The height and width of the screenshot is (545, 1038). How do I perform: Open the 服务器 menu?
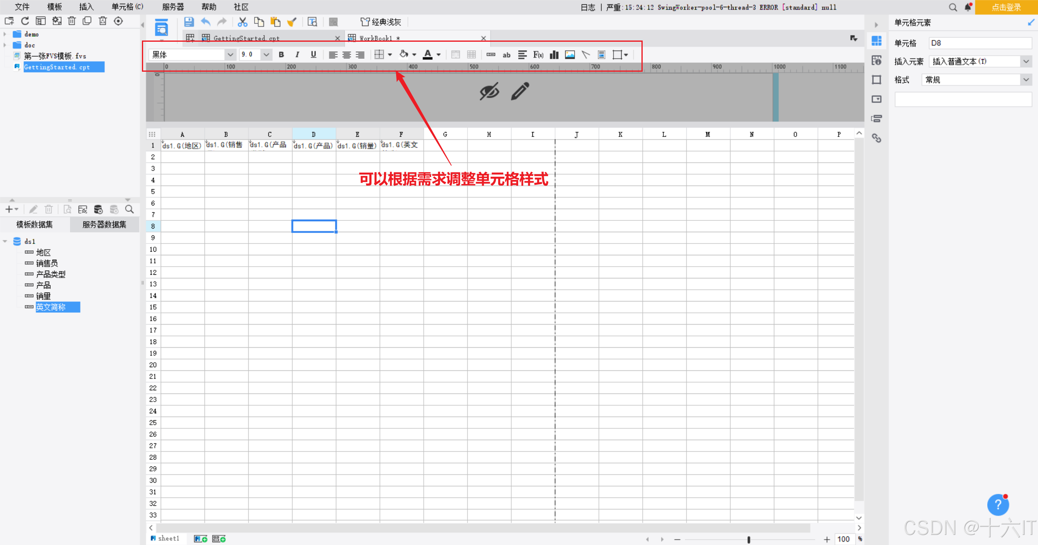(173, 7)
